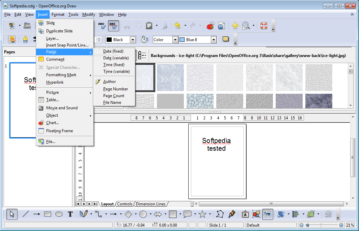The height and width of the screenshot is (231, 359).
Task: Switch to the Controls layer tab
Action: pyautogui.click(x=125, y=204)
